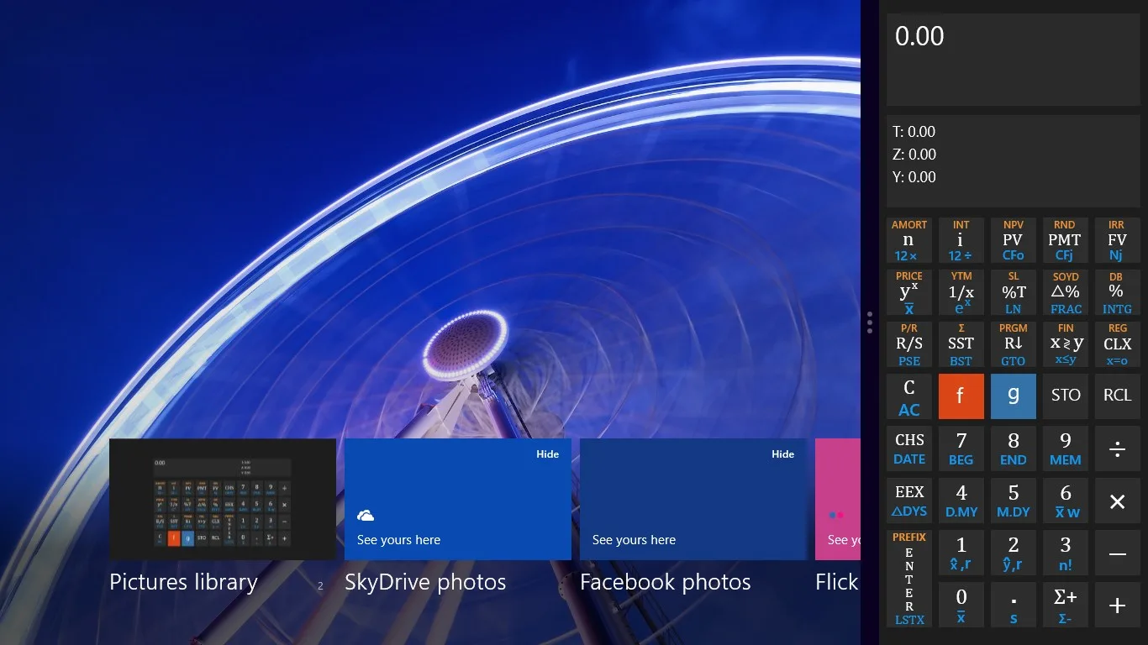Click the snap divider handle between apps
This screenshot has width=1148, height=645.
point(870,322)
